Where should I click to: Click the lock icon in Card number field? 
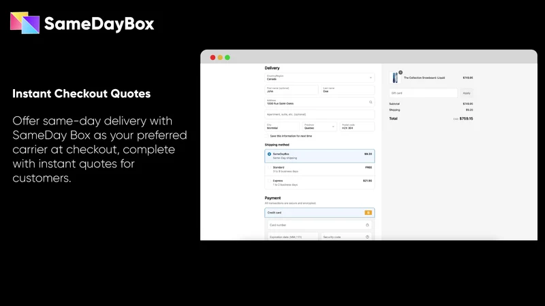coord(367,225)
